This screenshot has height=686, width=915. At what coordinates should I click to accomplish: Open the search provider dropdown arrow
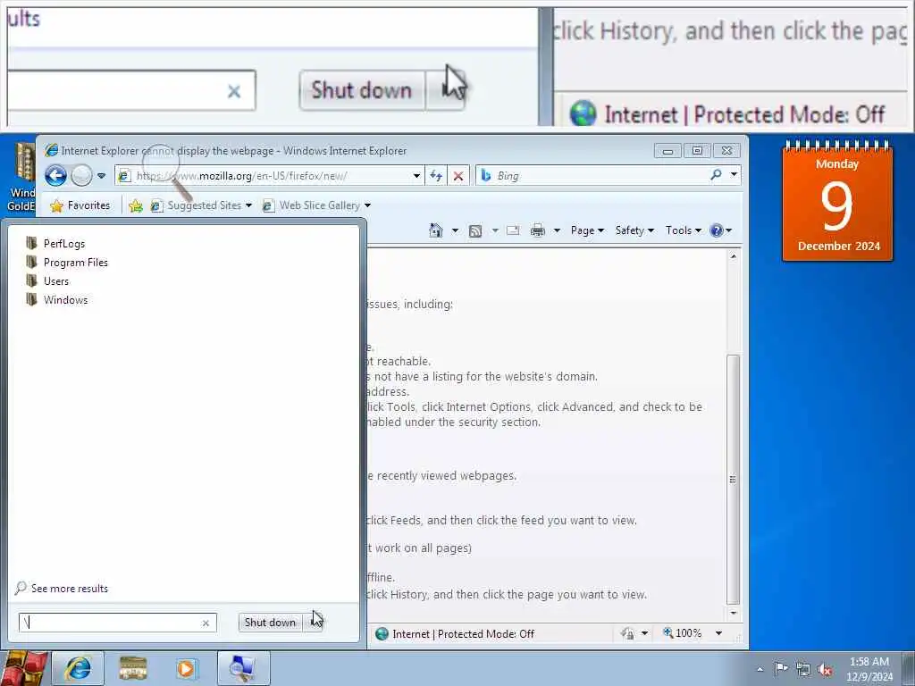(735, 174)
